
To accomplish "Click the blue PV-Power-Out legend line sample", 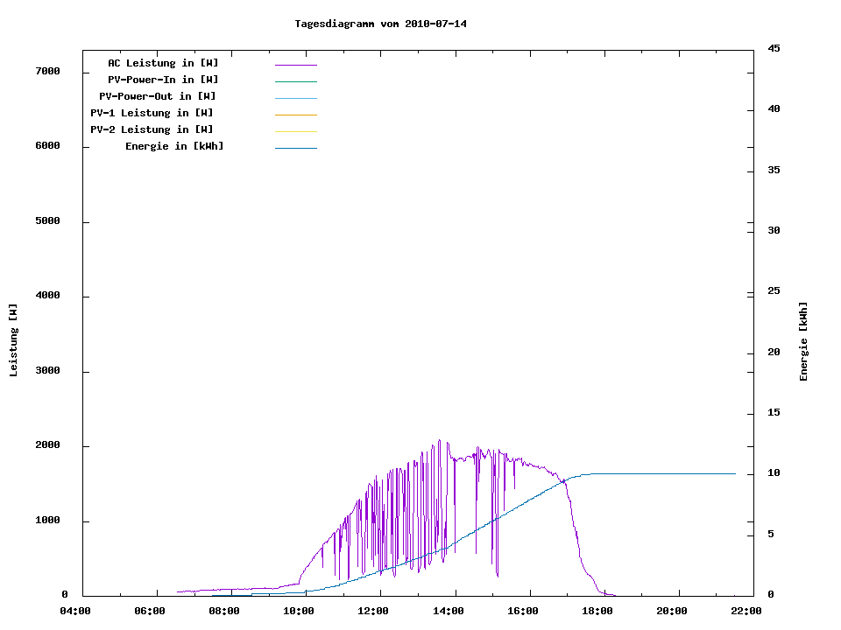I will point(295,98).
